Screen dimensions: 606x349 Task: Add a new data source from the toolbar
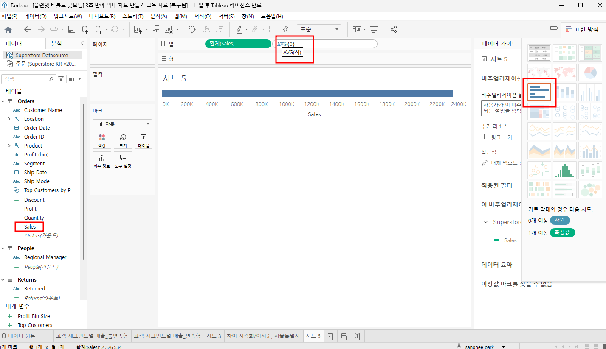pos(85,29)
